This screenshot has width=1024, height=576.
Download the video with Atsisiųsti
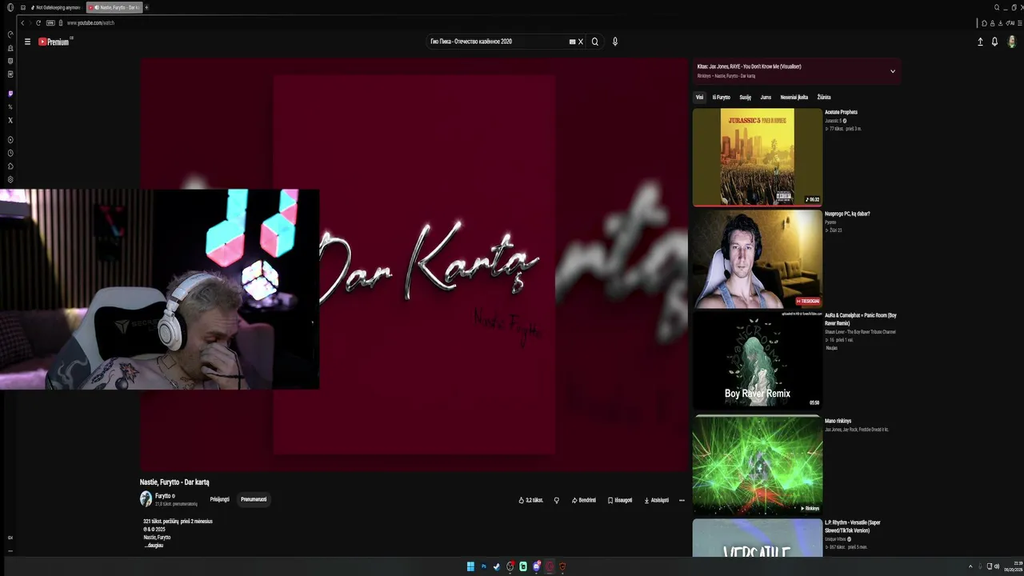point(657,500)
